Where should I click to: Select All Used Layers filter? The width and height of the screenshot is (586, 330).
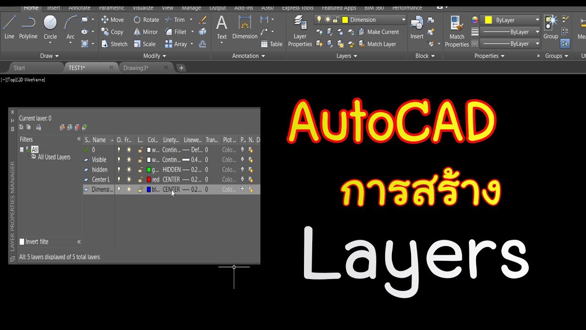click(54, 157)
